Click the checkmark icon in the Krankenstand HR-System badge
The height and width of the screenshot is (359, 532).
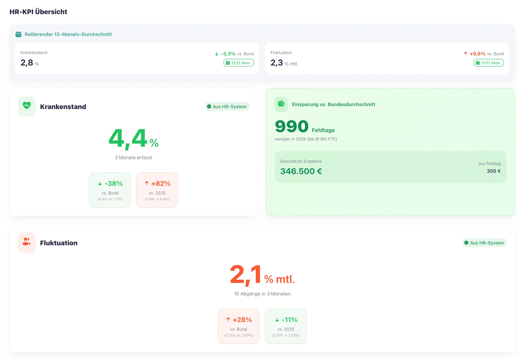tap(209, 107)
